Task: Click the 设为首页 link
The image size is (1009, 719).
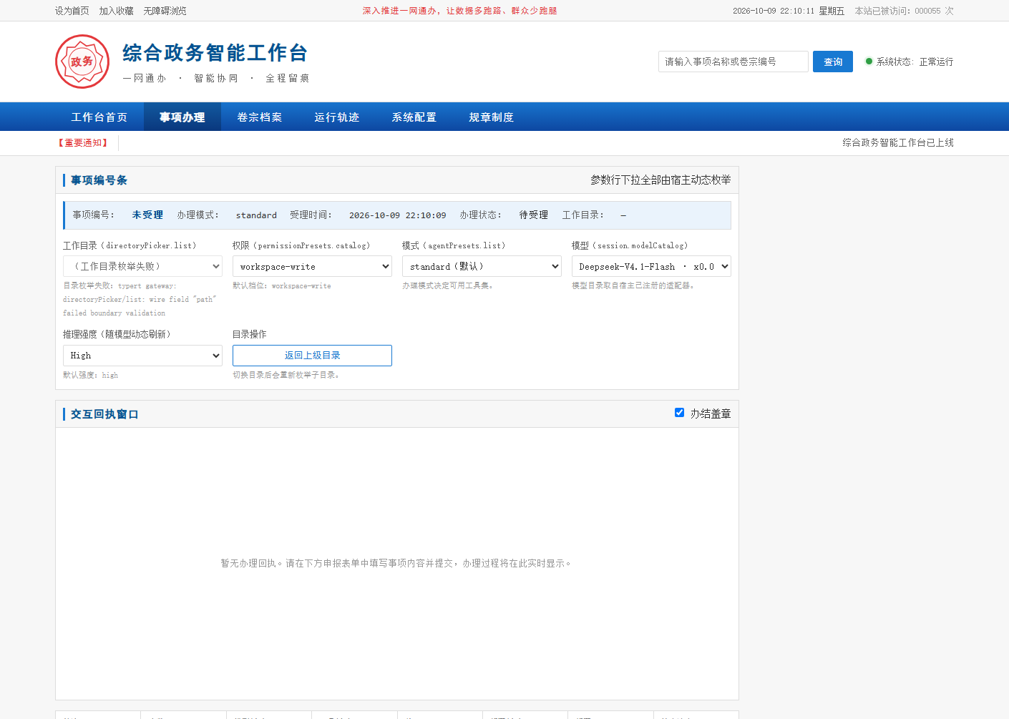Action: pyautogui.click(x=72, y=11)
